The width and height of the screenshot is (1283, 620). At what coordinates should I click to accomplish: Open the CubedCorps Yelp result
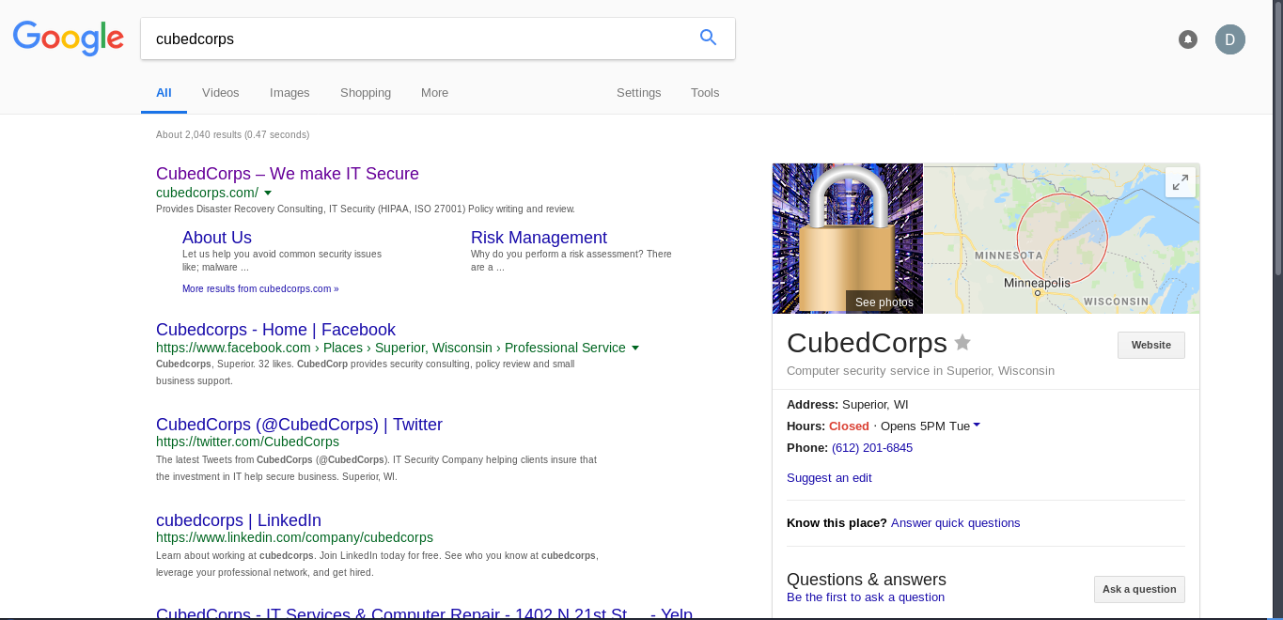click(x=424, y=613)
